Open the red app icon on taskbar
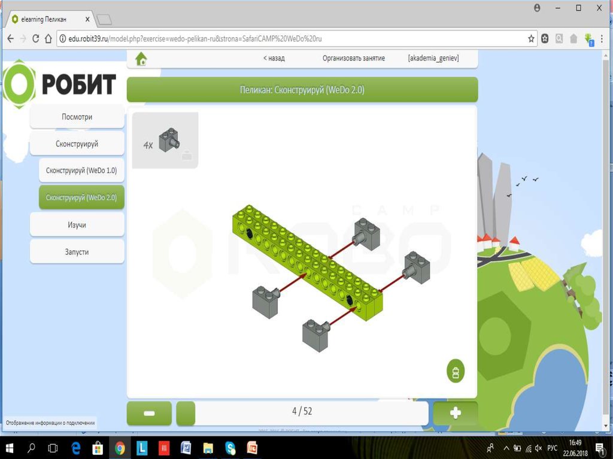This screenshot has height=459, width=613. click(x=164, y=448)
